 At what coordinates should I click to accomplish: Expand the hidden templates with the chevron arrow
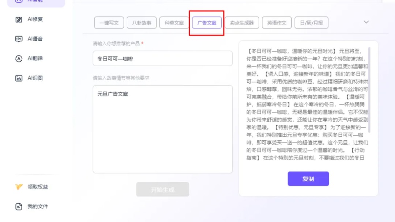coord(366,22)
